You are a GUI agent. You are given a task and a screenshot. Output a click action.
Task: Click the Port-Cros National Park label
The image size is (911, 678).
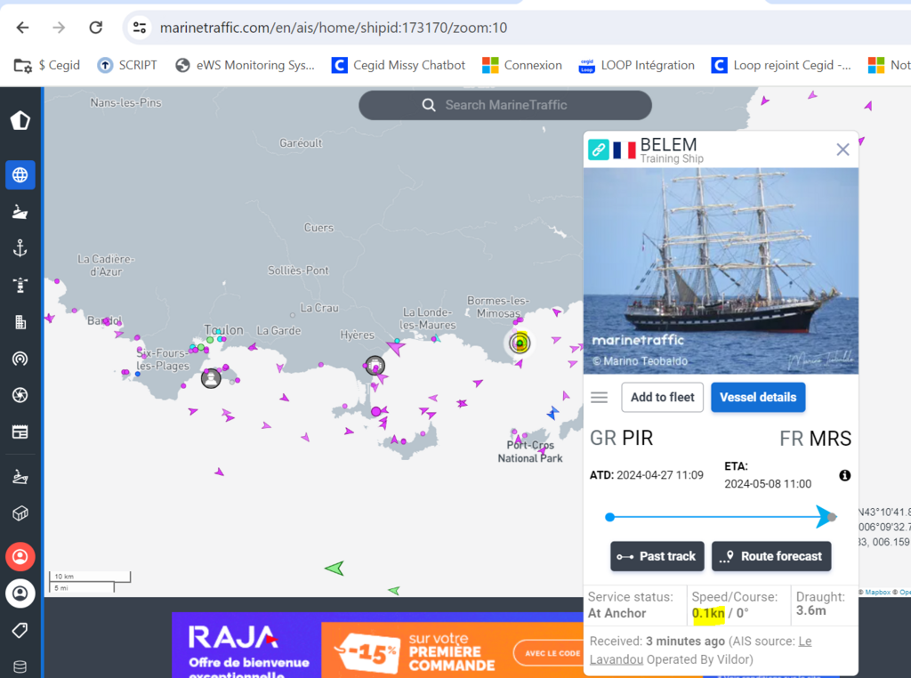pos(530,451)
